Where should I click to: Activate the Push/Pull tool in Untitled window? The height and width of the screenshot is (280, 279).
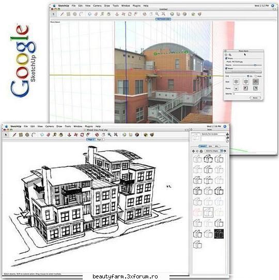coord(117,14)
